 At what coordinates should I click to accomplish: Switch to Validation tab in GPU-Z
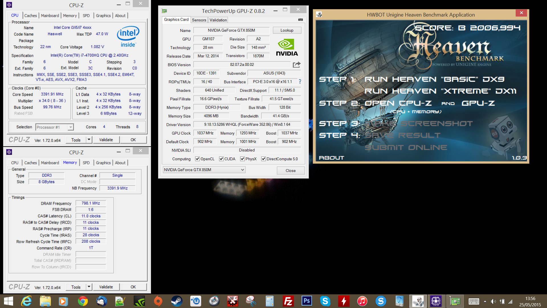(218, 20)
